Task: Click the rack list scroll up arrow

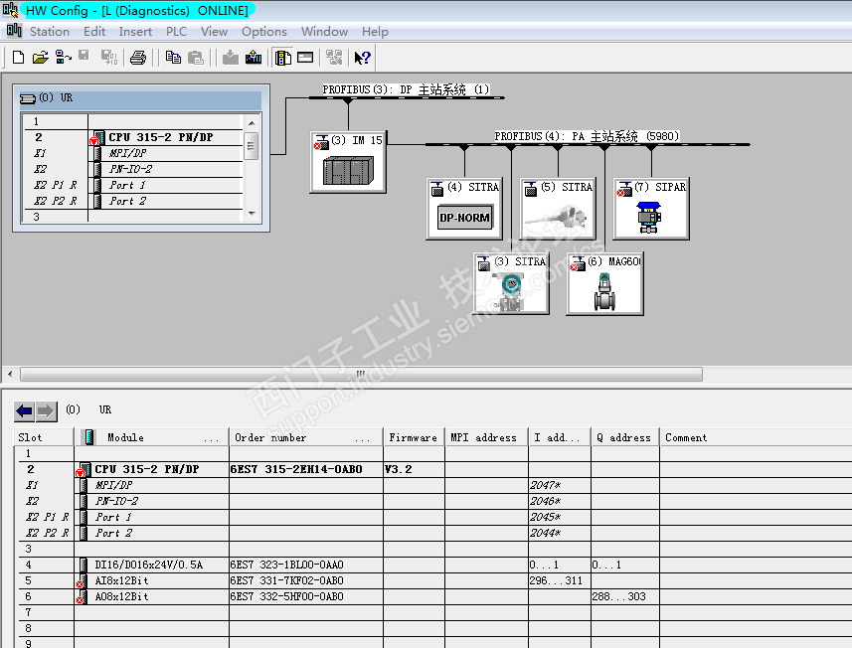Action: coord(252,123)
